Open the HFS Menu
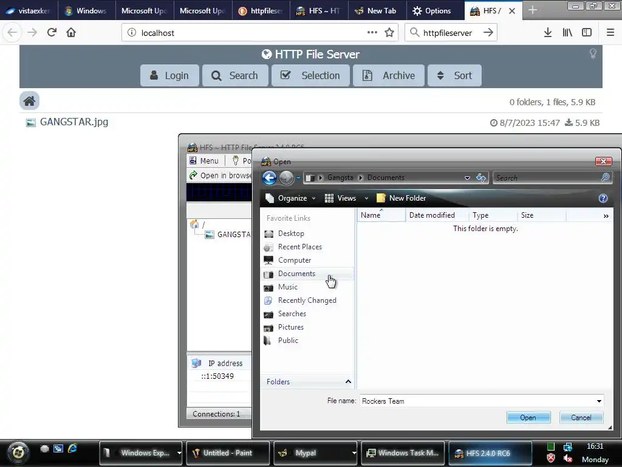622x467 pixels. point(204,161)
